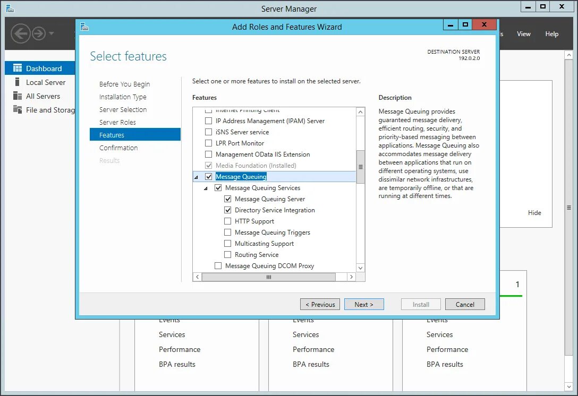Open the View menu in Server Manager
The image size is (578, 396).
[523, 34]
